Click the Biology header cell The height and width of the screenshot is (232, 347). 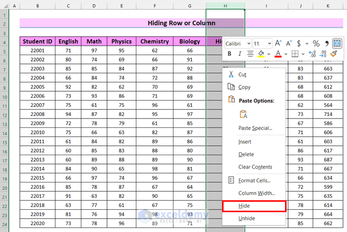click(x=190, y=42)
